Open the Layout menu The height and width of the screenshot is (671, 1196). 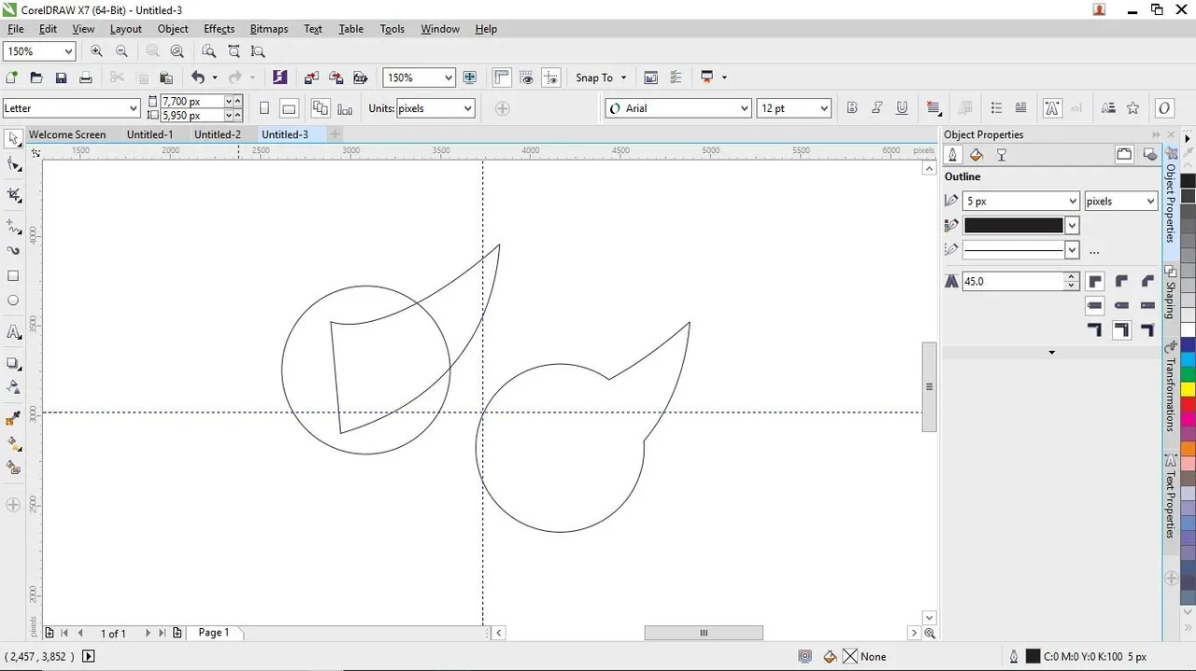coord(125,29)
